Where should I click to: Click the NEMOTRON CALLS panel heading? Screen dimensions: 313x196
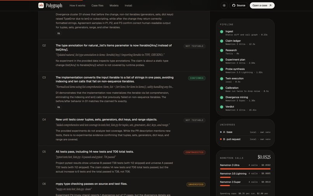(x=231, y=158)
